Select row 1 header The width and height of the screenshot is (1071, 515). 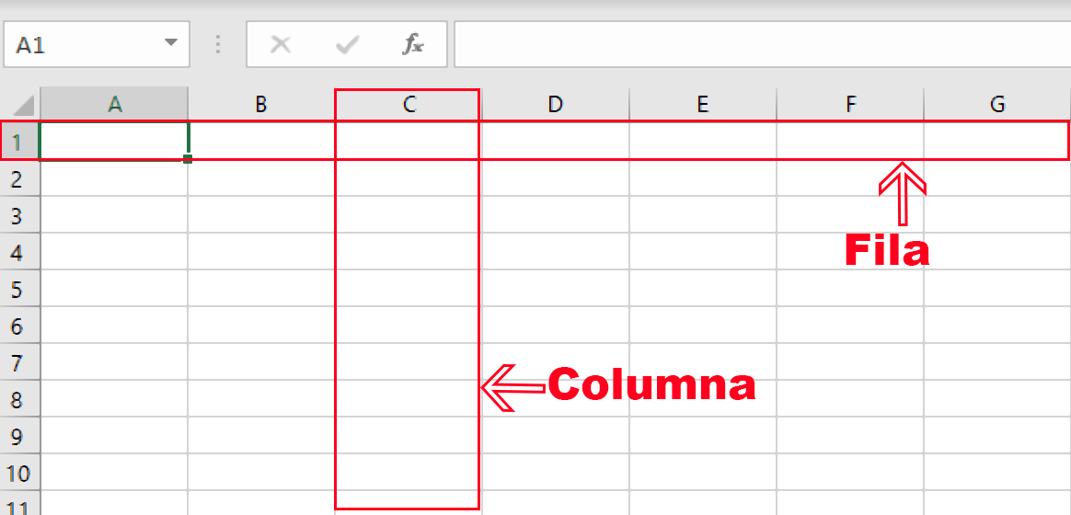(19, 142)
